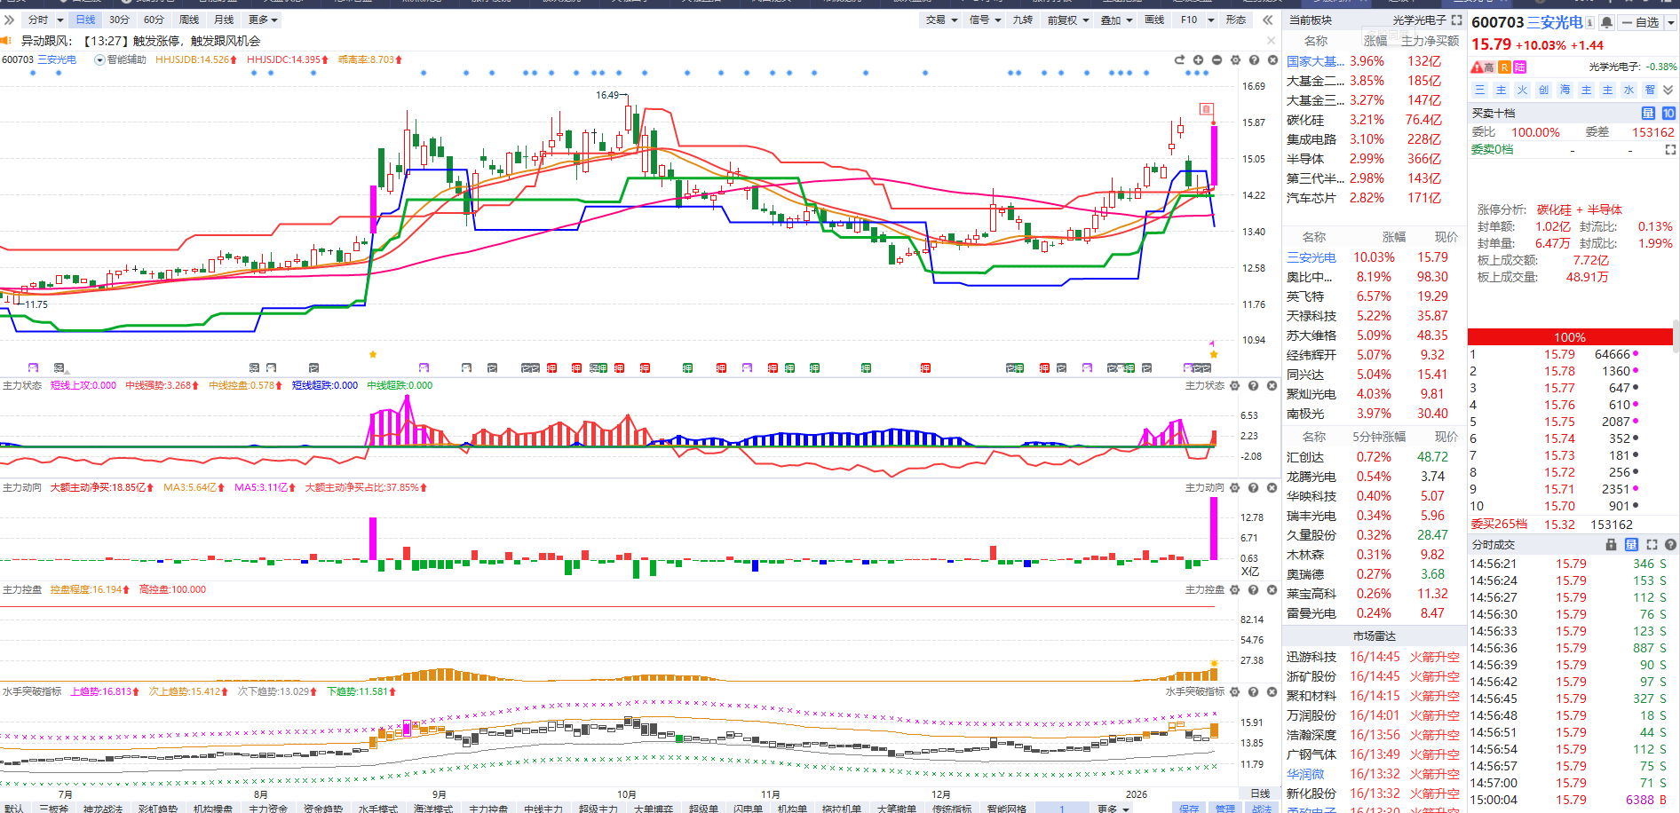Open settings gear for main K-line chart
Screen dimensions: 1680x813
coord(1235,60)
